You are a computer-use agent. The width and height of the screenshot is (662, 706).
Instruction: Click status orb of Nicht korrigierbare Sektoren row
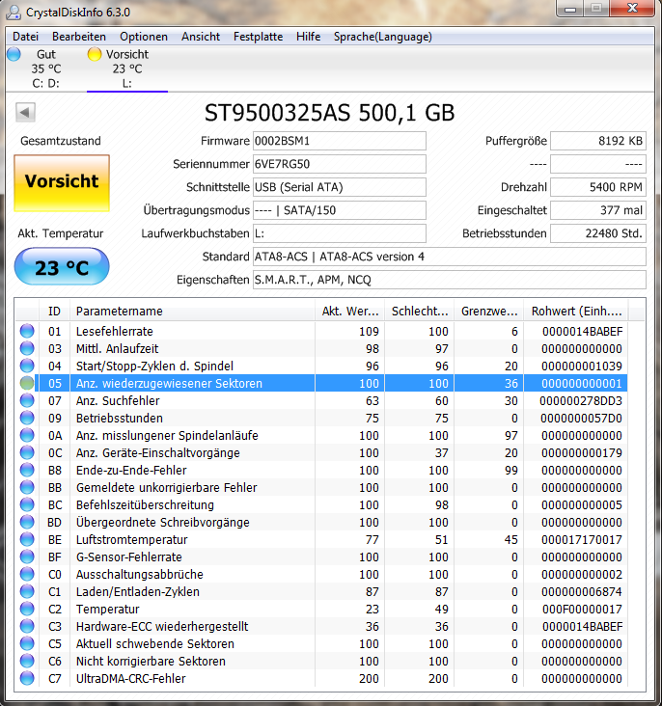tap(27, 661)
